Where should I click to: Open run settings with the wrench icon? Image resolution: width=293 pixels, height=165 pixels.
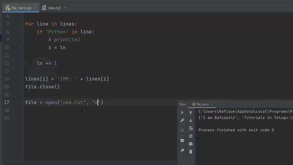[182, 120]
